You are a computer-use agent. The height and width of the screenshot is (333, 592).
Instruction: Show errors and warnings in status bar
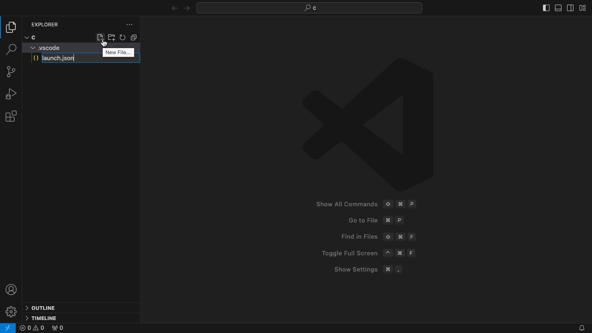click(x=32, y=328)
